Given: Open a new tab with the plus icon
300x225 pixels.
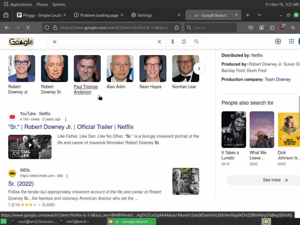Looking at the screenshot, I should pyautogui.click(x=248, y=15).
